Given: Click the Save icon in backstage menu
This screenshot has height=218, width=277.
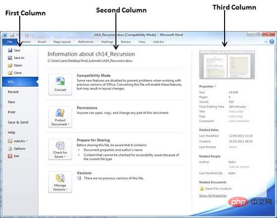Looking at the screenshot, I should click(10, 50).
